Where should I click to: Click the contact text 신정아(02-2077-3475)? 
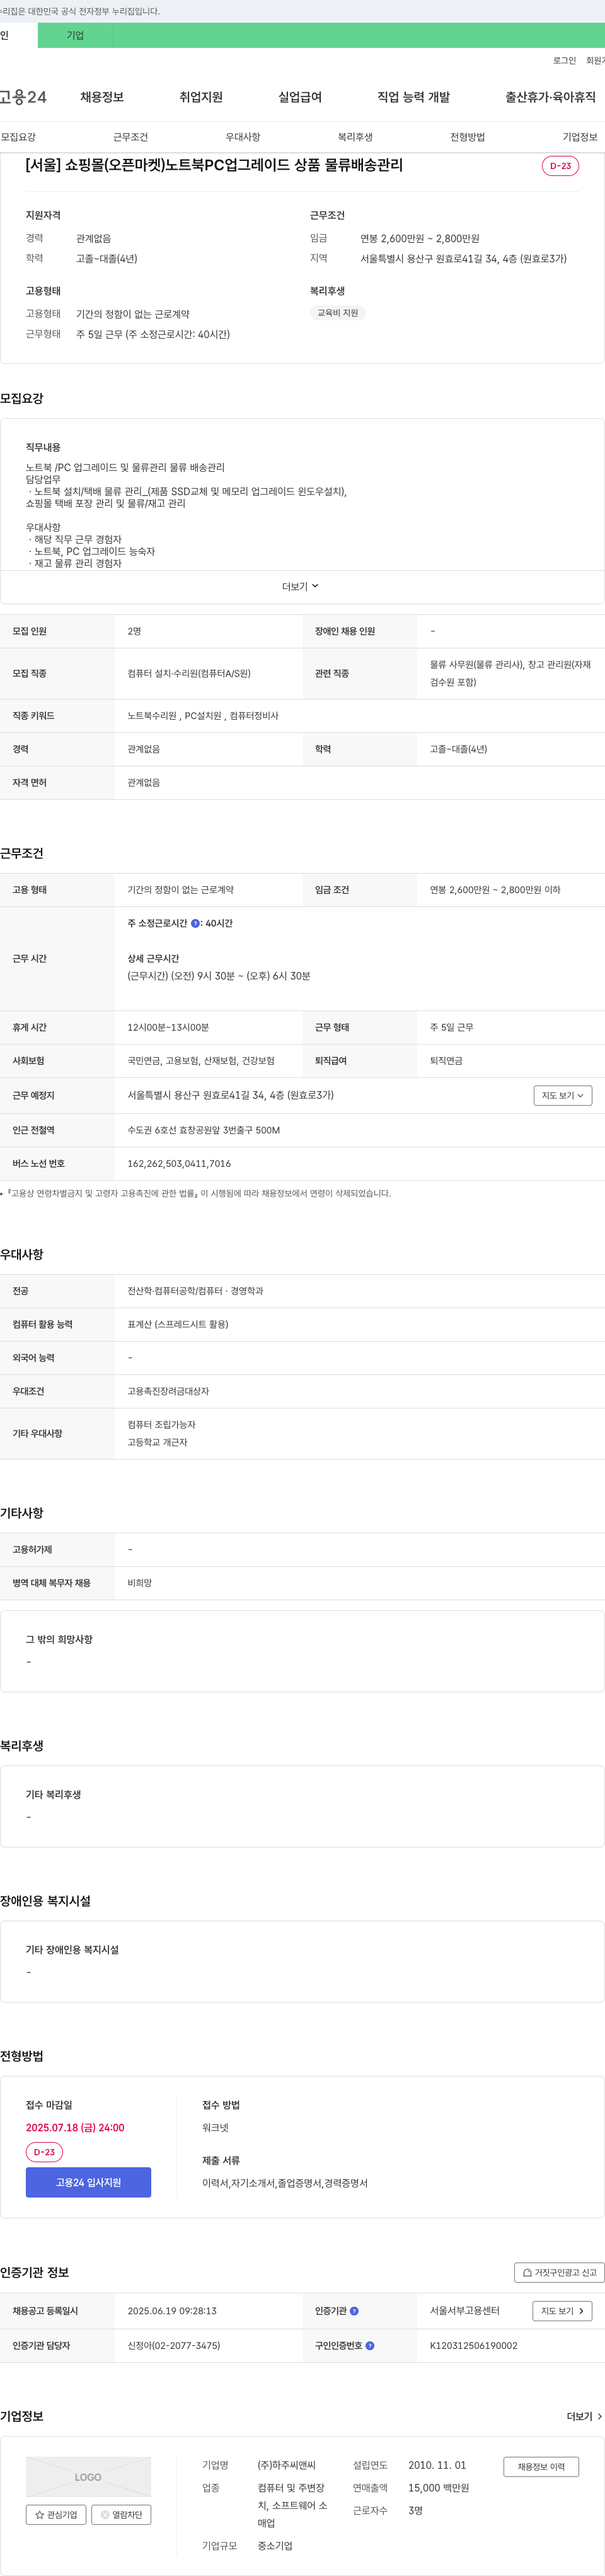(x=174, y=2345)
